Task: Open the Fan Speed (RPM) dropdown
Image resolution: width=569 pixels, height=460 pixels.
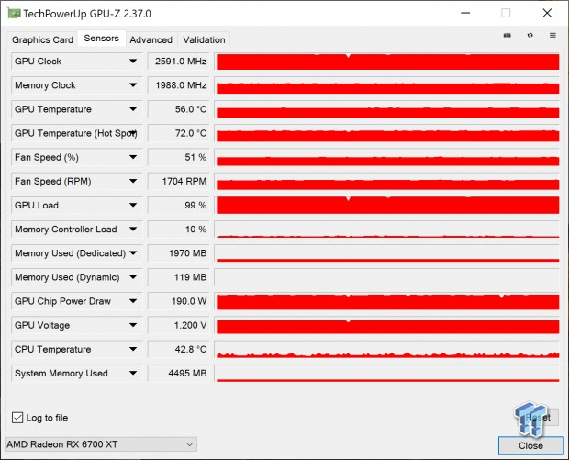Action: [133, 181]
